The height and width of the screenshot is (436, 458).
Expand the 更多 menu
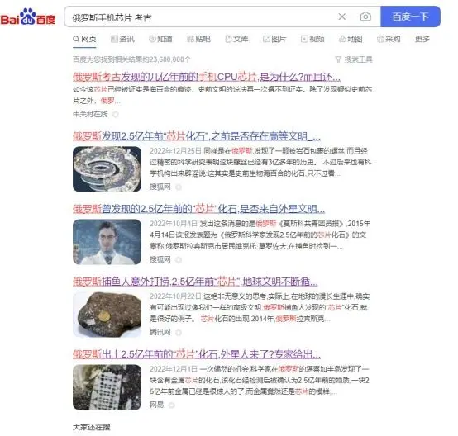coord(422,39)
